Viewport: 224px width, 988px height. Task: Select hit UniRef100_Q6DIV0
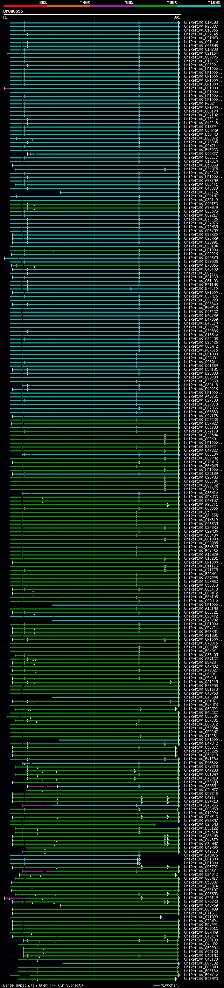[201, 111]
